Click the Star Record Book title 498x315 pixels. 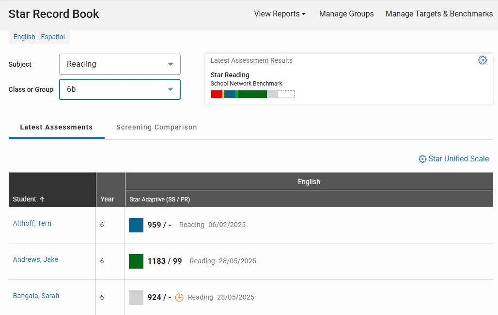coord(54,14)
